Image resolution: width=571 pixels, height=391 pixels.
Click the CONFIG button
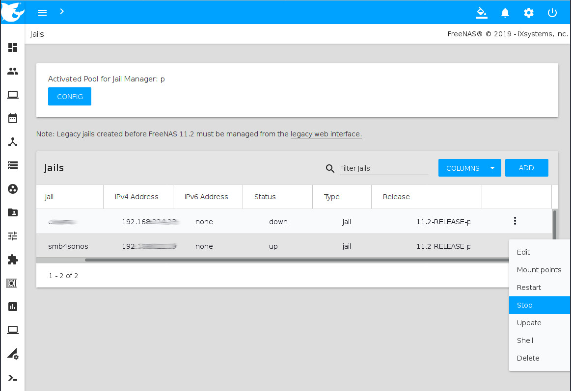pos(70,97)
